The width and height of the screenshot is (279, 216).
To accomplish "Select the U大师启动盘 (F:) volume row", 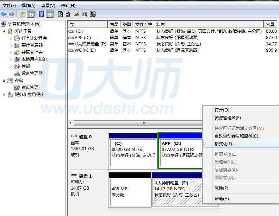I will tap(172, 44).
